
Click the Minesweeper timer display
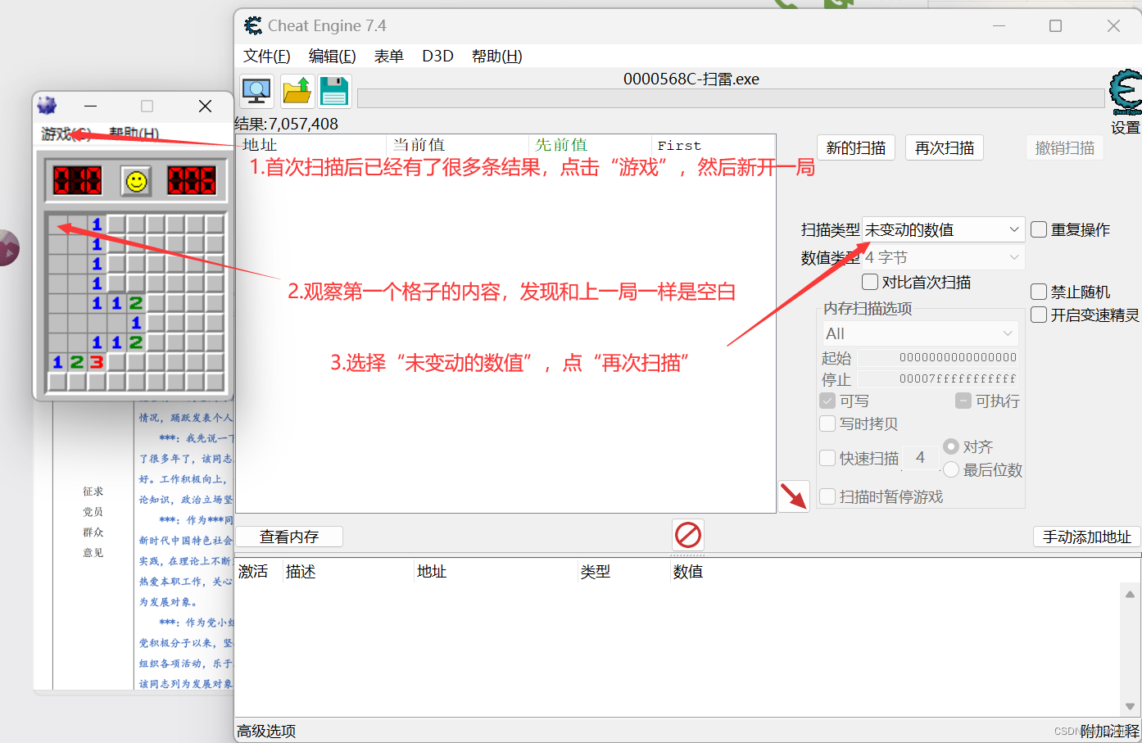(x=192, y=180)
